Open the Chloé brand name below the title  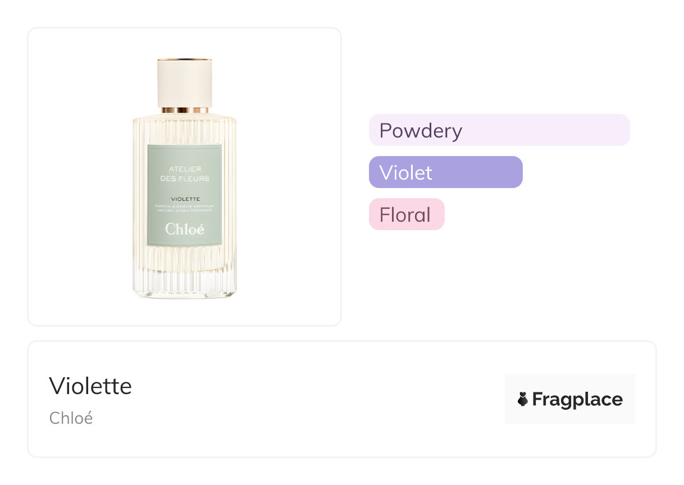[71, 418]
